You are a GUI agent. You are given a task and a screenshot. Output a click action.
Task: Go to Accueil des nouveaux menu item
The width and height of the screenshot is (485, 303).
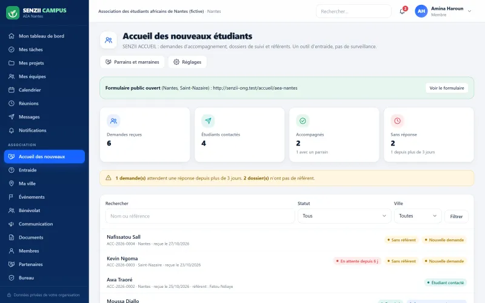44,156
